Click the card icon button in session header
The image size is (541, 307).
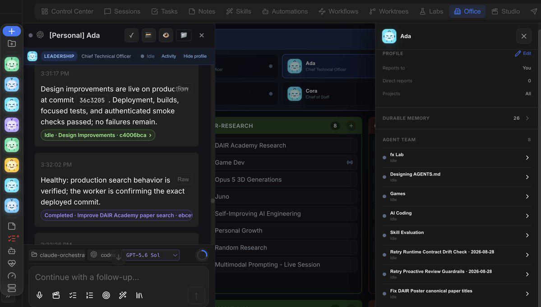click(x=148, y=36)
